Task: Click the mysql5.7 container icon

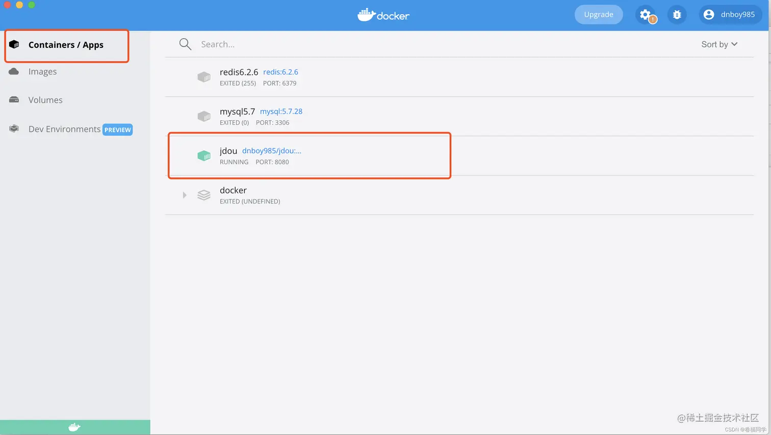Action: click(204, 116)
